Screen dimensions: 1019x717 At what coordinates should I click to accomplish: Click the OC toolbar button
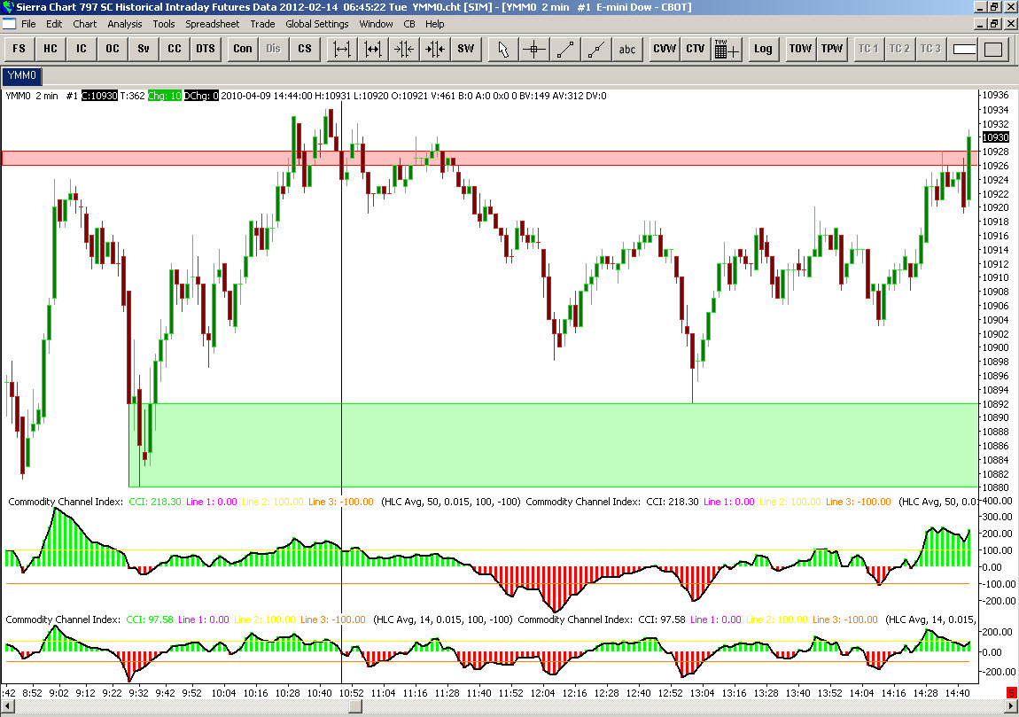pyautogui.click(x=113, y=49)
